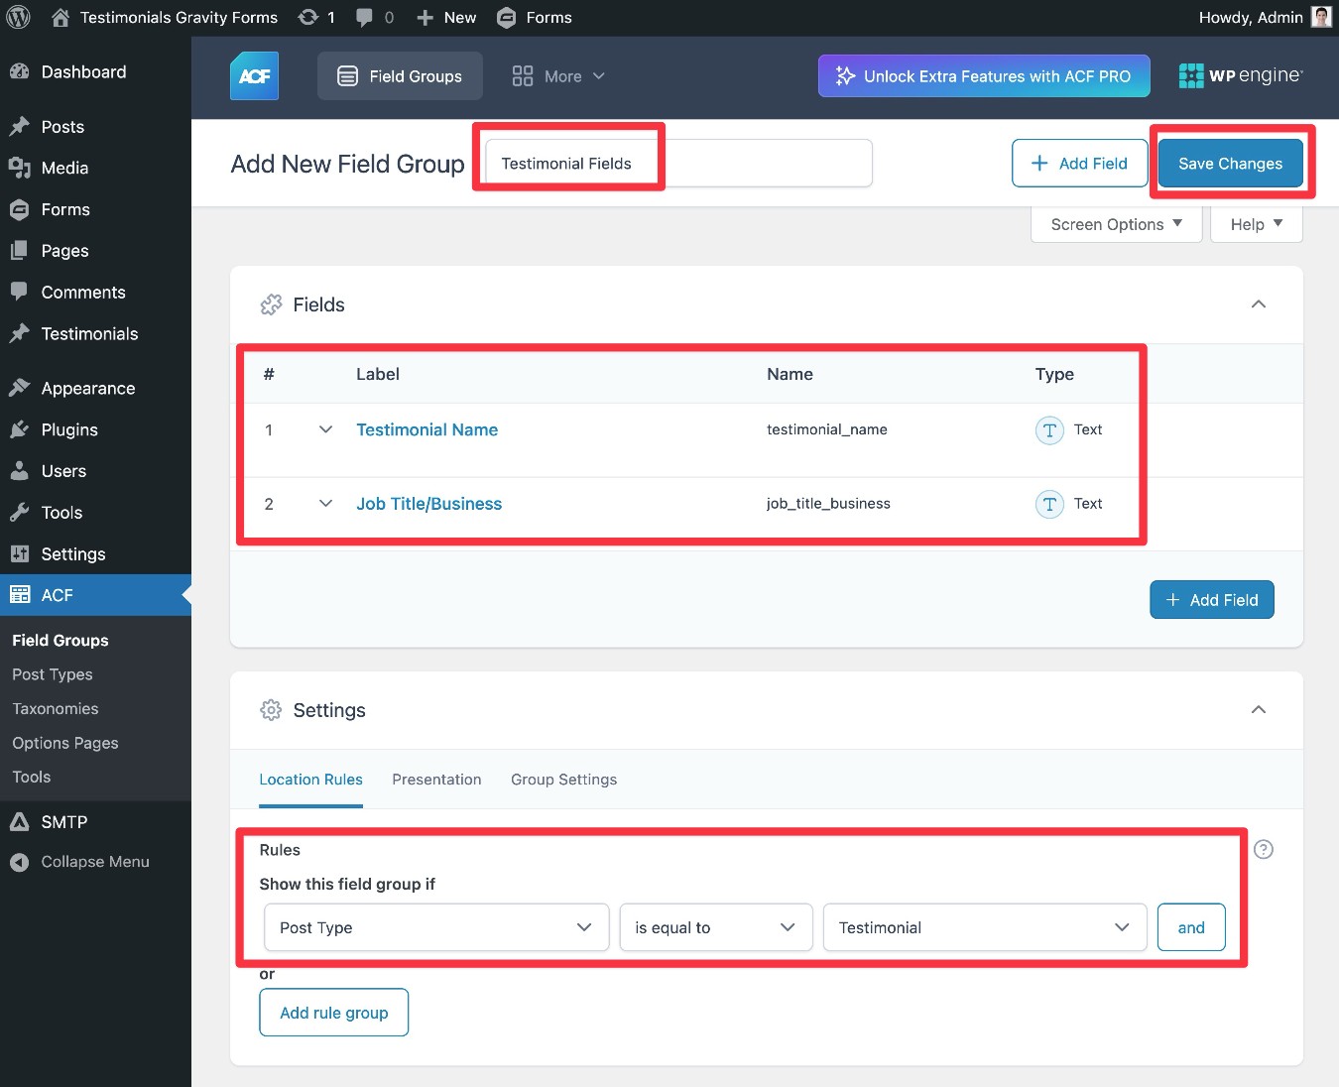Viewport: 1339px width, 1087px height.
Task: Click the help question mark beside Rules
Action: 1263,849
